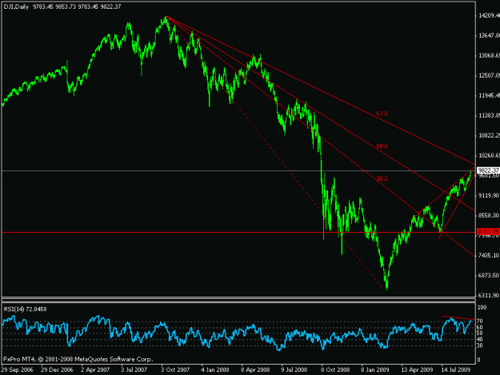Click the RSI scale value 60
The width and height of the screenshot is (500, 375).
click(479, 328)
